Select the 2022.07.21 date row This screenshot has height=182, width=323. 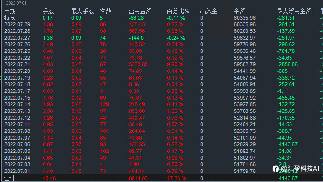click(x=17, y=64)
